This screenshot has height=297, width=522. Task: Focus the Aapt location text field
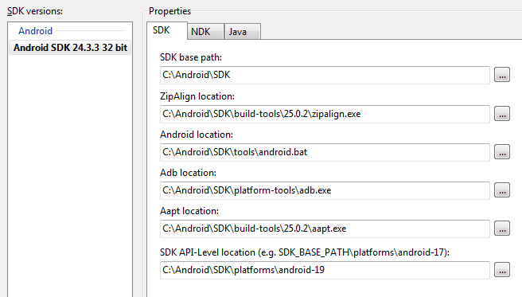click(x=325, y=229)
